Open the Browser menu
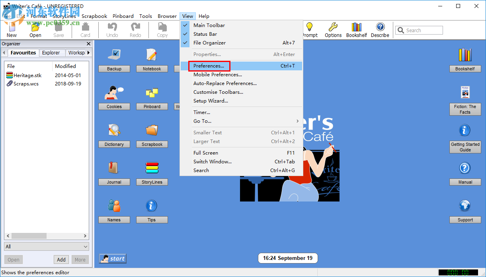This screenshot has height=277, width=486. (167, 16)
